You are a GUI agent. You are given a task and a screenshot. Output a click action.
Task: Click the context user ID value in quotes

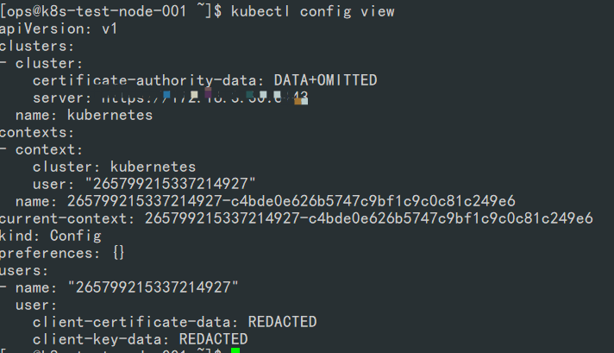point(171,184)
